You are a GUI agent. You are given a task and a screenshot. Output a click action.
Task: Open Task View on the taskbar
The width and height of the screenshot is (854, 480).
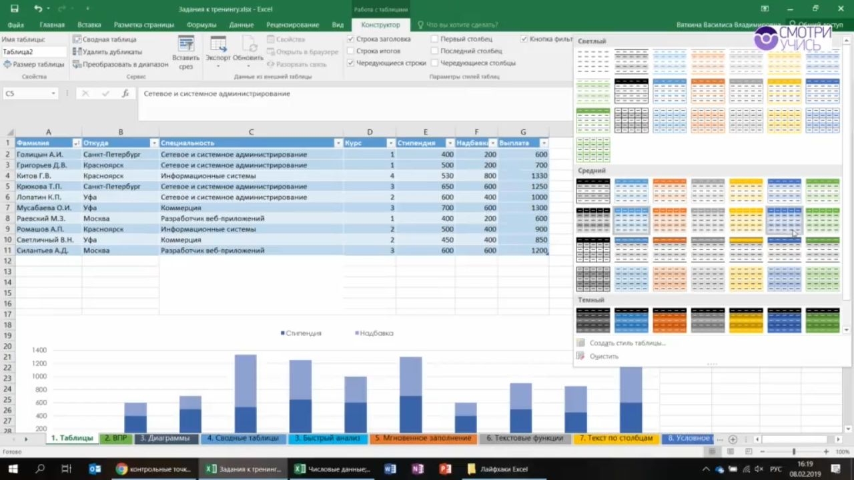coord(66,469)
